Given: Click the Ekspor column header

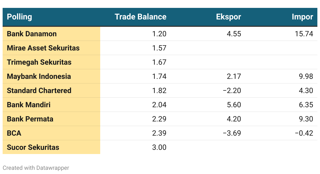Looking at the screenshot, I should 228,17.
